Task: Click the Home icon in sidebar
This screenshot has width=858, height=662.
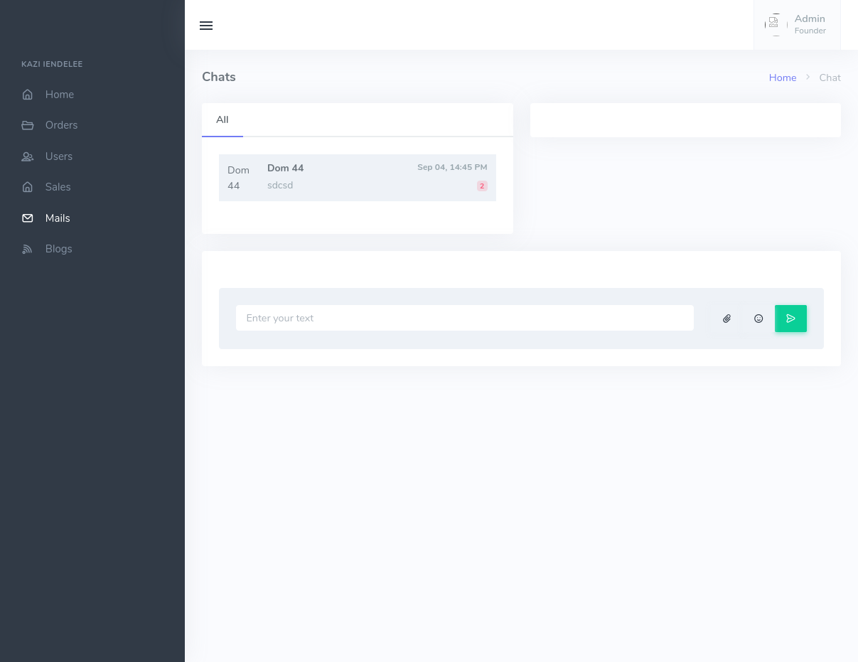Action: click(x=28, y=95)
